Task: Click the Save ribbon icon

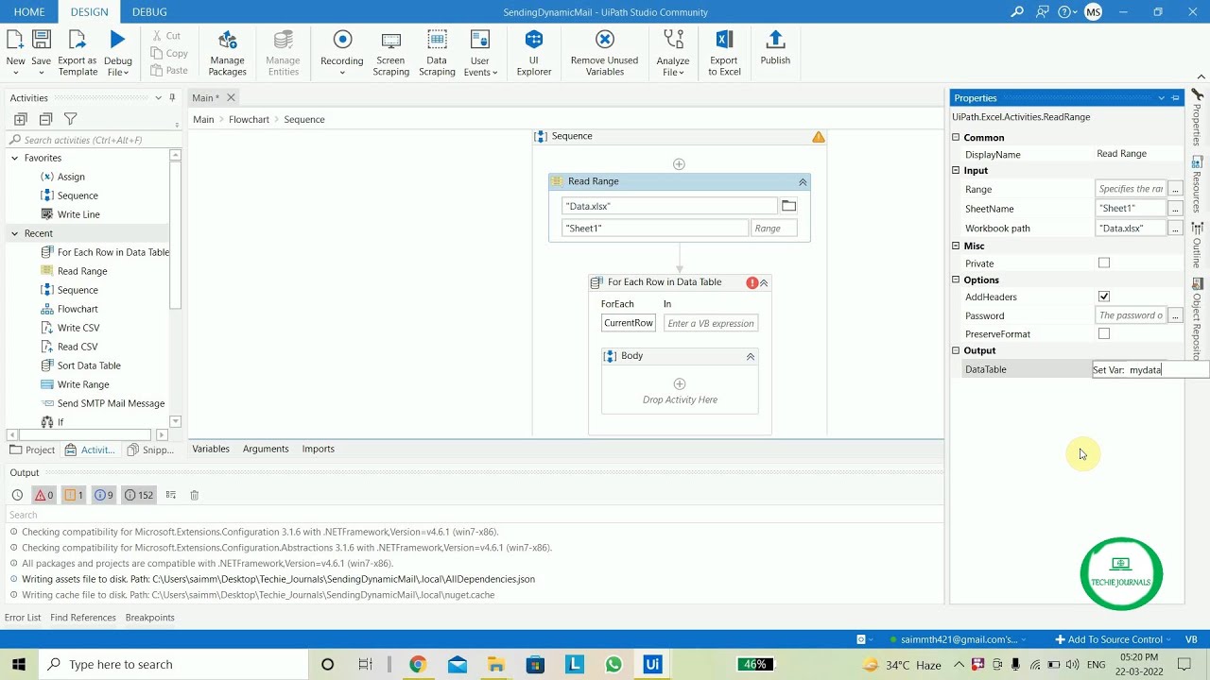Action: coord(42,40)
